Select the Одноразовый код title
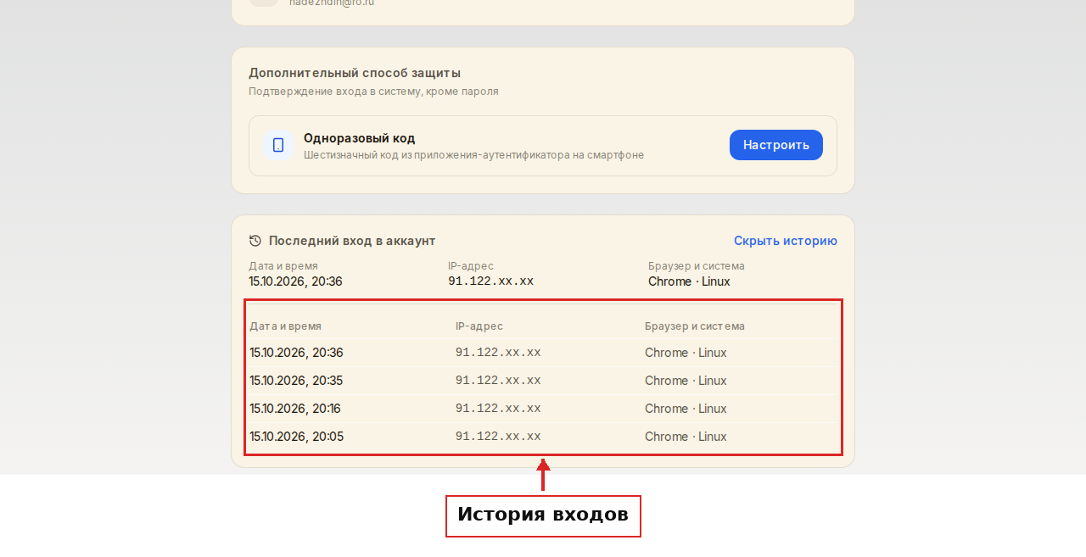The image size is (1086, 557). tap(360, 138)
